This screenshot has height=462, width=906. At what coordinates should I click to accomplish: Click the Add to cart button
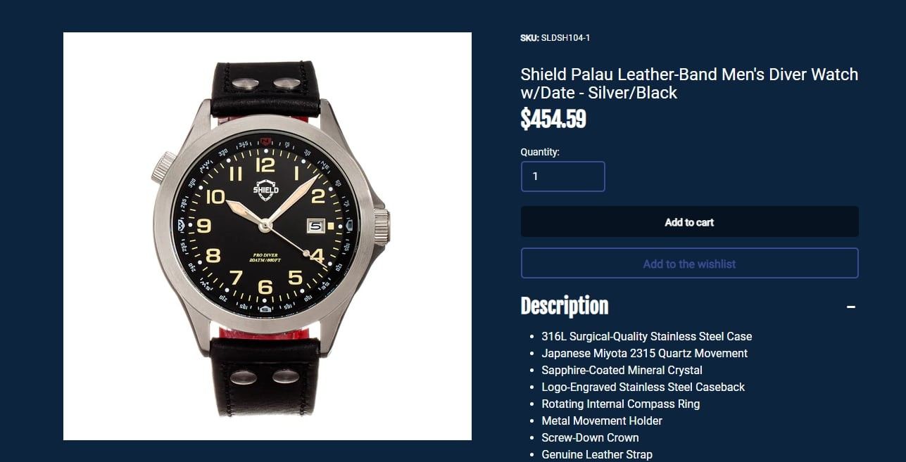coord(689,222)
